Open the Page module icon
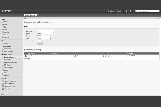The width and height of the screenshot is (161, 107). (x=3, y=22)
